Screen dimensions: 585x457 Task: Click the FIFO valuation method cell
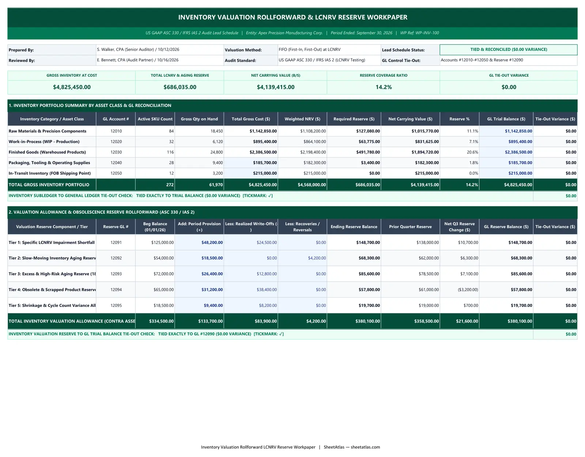pyautogui.click(x=329, y=50)
